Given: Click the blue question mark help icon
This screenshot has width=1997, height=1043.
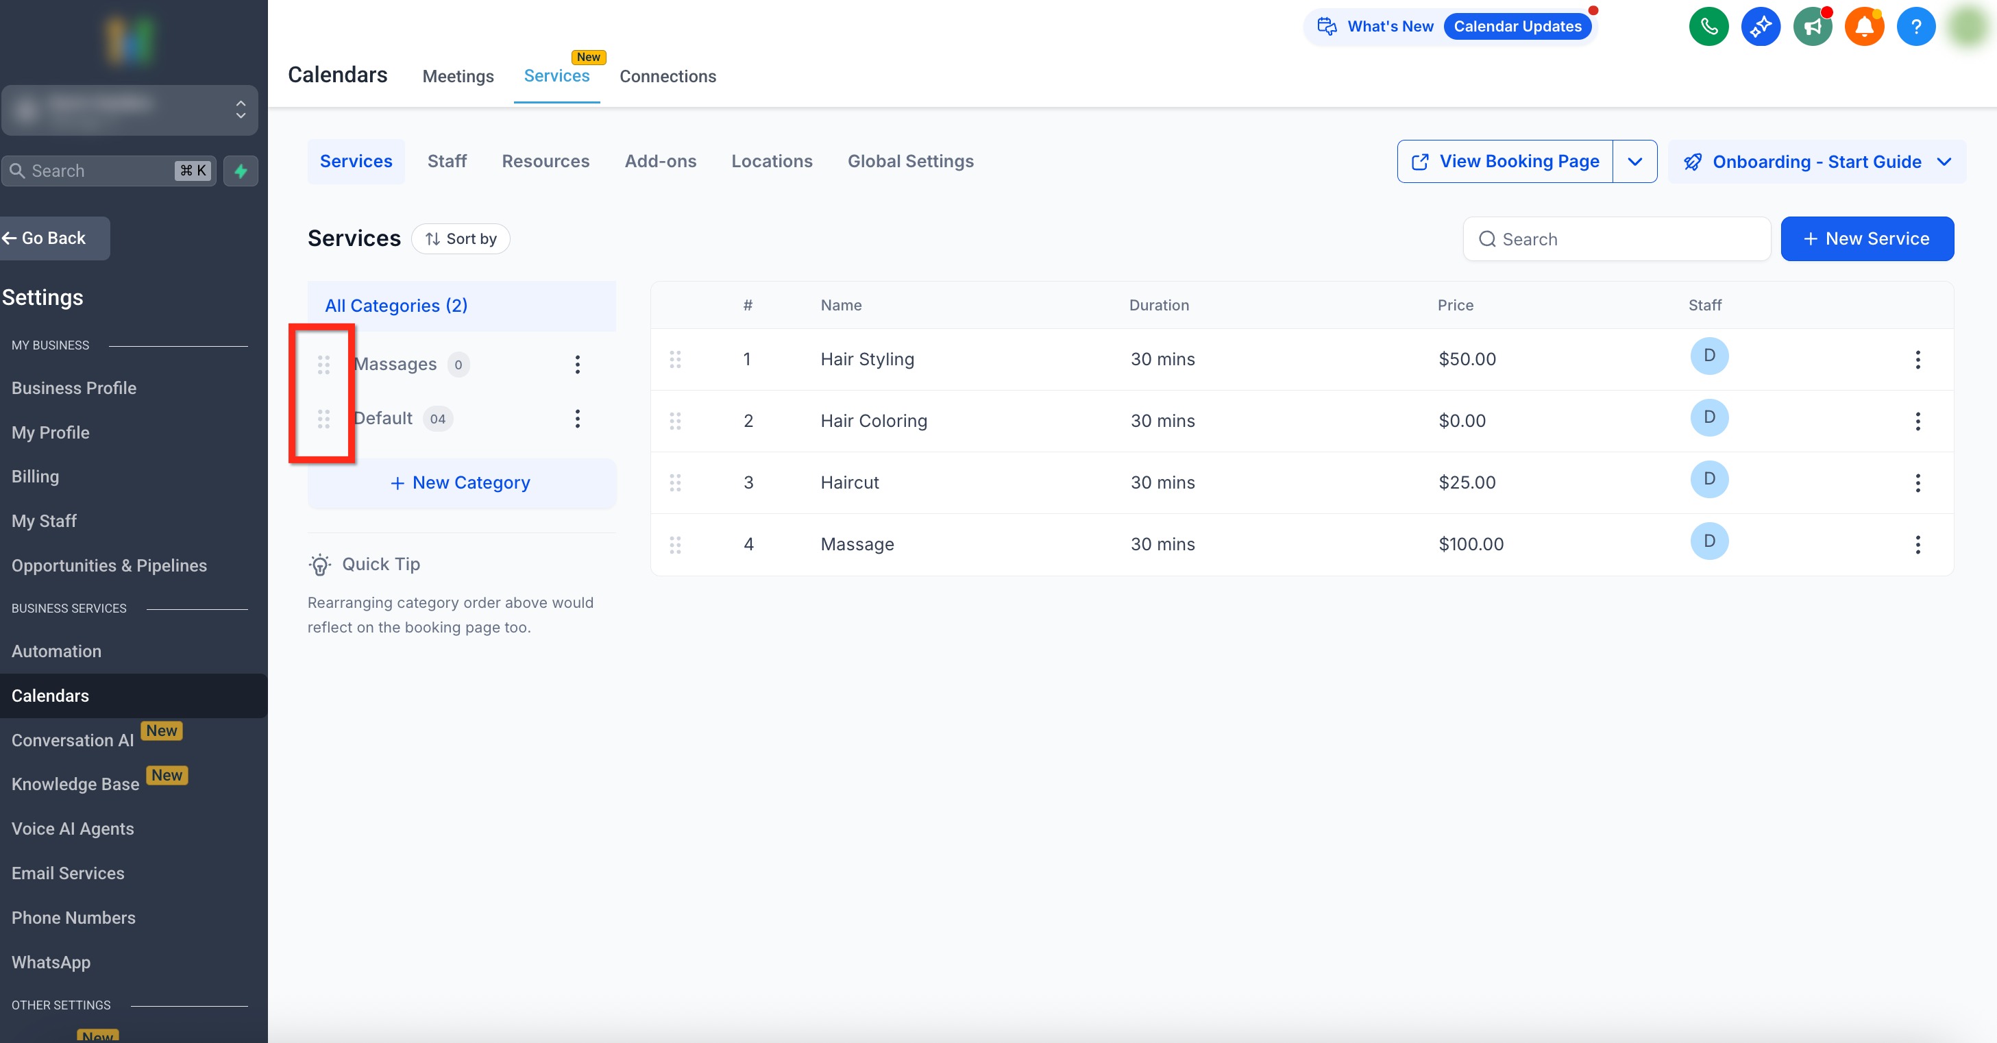Looking at the screenshot, I should (x=1915, y=27).
